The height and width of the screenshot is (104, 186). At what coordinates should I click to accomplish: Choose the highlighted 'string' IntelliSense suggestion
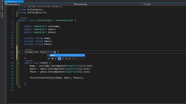click(x=67, y=55)
